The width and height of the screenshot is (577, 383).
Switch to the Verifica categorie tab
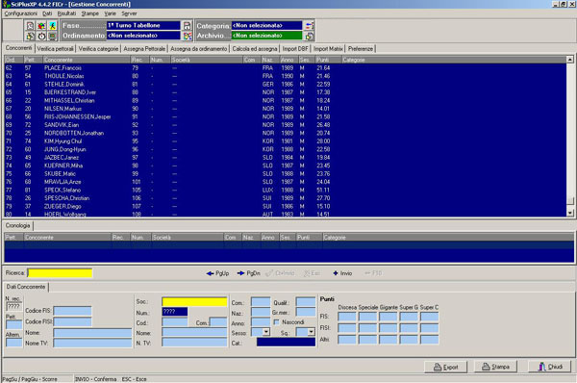pyautogui.click(x=99, y=49)
